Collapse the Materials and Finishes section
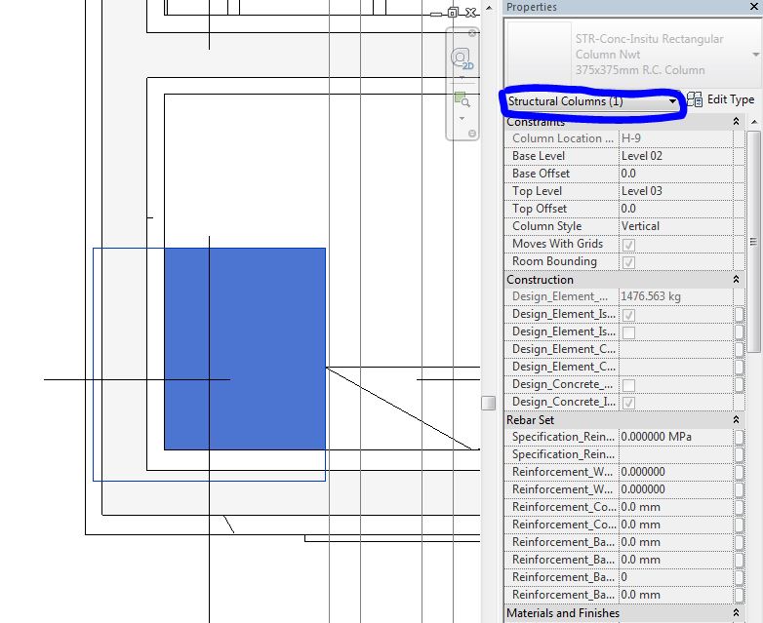The height and width of the screenshot is (623, 763). coord(737,612)
